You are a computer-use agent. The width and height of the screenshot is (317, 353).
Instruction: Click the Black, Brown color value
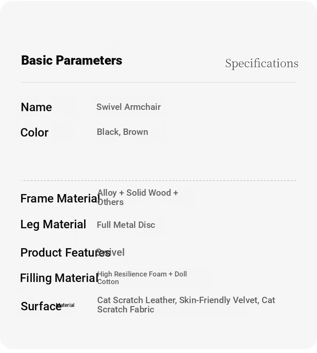point(123,132)
